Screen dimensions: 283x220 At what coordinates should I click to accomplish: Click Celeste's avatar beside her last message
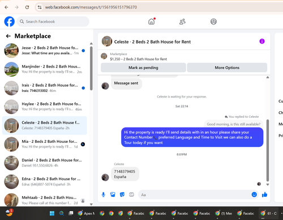105,177
